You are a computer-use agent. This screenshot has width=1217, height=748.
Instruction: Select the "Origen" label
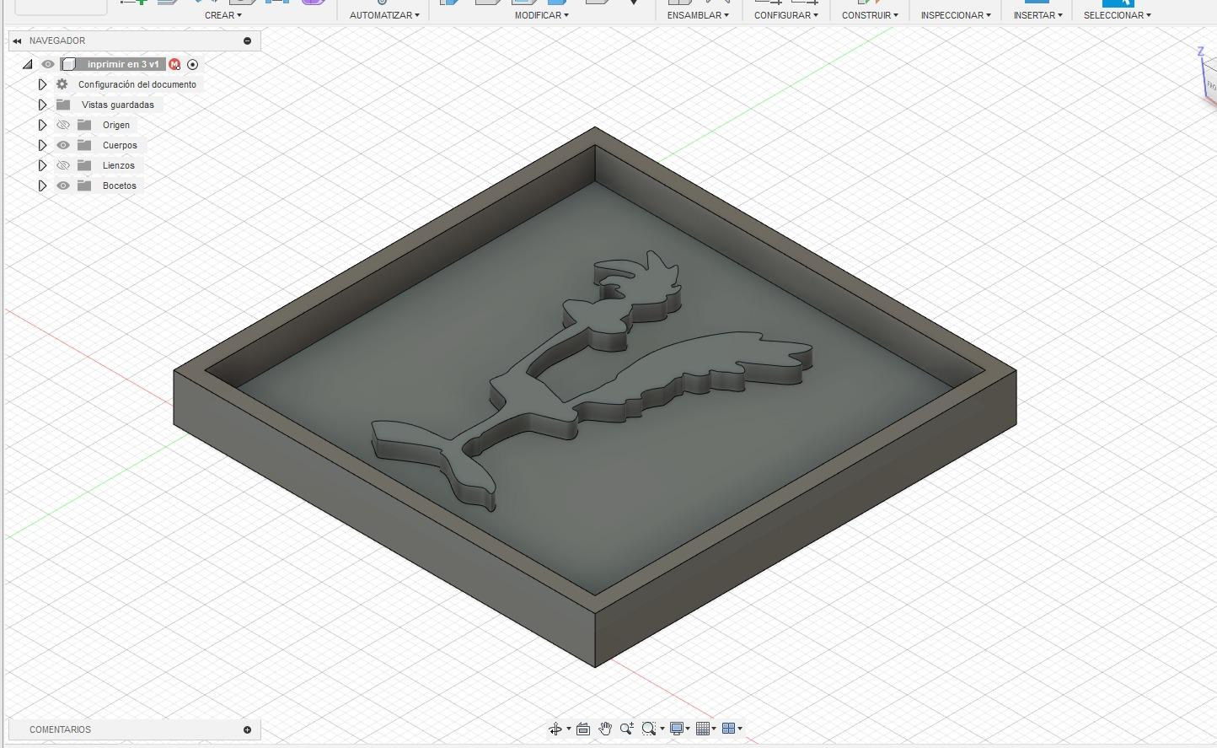pyautogui.click(x=116, y=125)
